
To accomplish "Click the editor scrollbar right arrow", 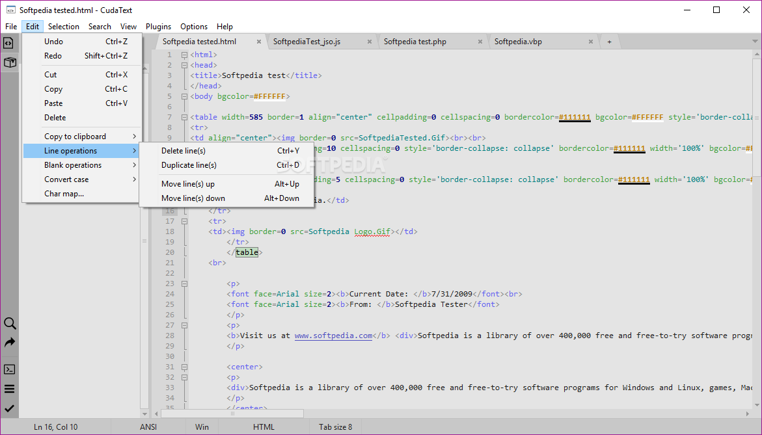I will pyautogui.click(x=748, y=414).
